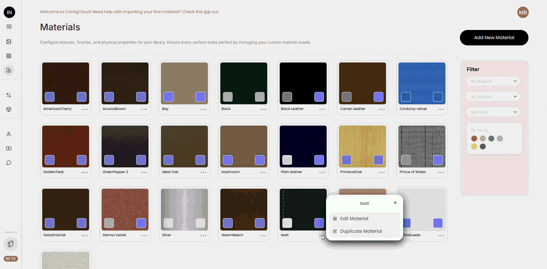This screenshot has width=547, height=269.
Task: Show more options for Bay material
Action: point(204,109)
